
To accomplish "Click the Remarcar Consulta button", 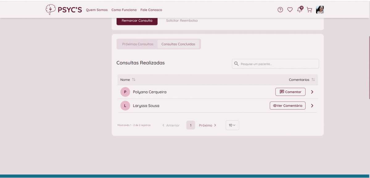I will point(137,21).
